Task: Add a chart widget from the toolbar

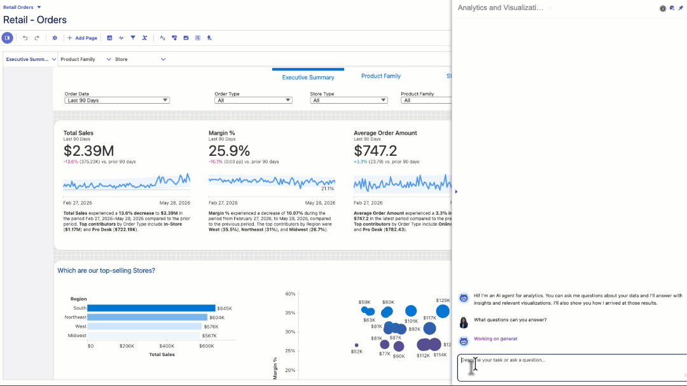Action: click(109, 38)
